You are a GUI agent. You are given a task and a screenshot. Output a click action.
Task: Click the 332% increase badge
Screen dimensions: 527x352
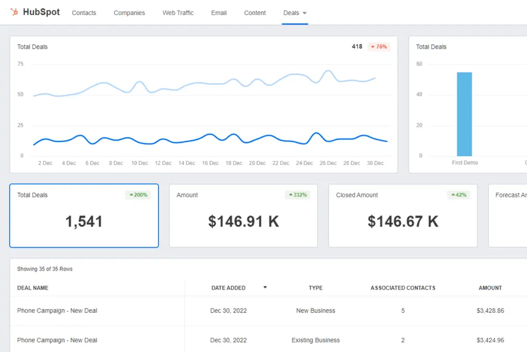[x=298, y=195]
